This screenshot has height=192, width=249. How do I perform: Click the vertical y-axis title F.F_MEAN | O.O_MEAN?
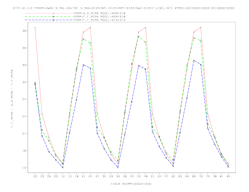(12, 99)
